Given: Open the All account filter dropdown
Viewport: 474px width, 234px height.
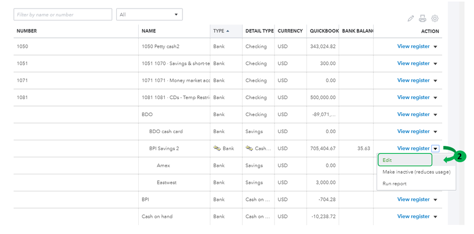Looking at the screenshot, I should click(149, 15).
